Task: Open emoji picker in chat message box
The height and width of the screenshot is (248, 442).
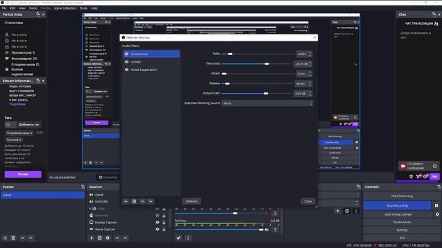Action: tap(434, 166)
